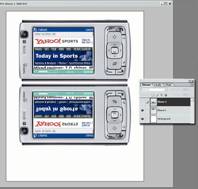Close the document window
The height and width of the screenshot is (189, 198).
click(x=170, y=4)
